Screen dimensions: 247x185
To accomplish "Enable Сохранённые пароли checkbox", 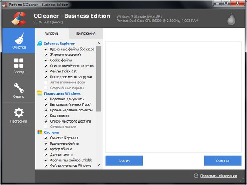I will (x=46, y=88).
